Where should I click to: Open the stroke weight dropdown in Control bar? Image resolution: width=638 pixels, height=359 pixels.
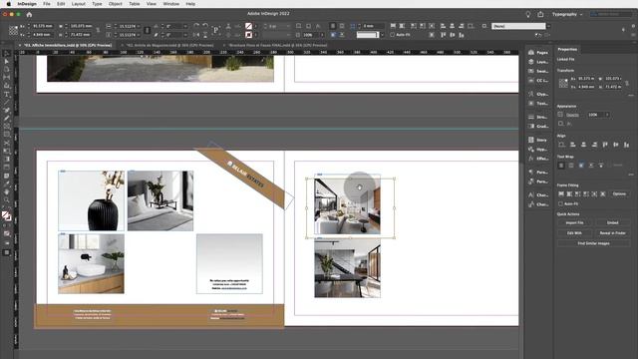click(288, 26)
